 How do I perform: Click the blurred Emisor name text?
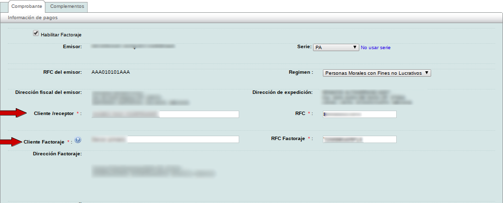[133, 46]
